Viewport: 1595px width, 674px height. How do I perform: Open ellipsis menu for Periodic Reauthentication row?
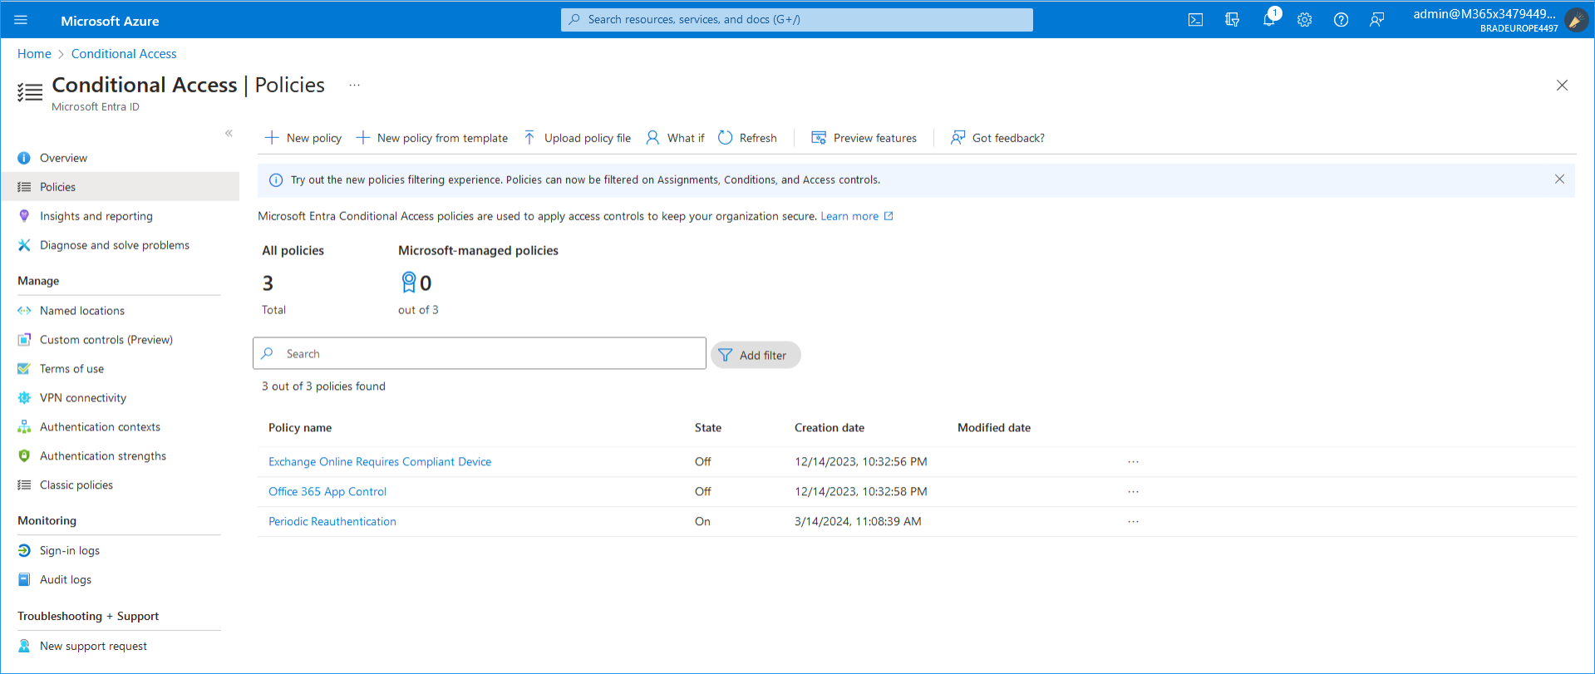pos(1133,522)
